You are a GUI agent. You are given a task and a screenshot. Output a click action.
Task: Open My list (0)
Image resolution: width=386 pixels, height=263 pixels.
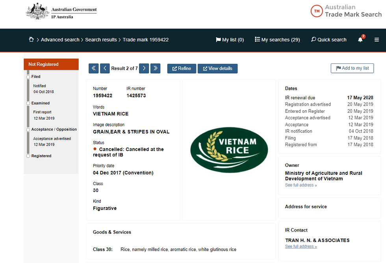click(230, 40)
